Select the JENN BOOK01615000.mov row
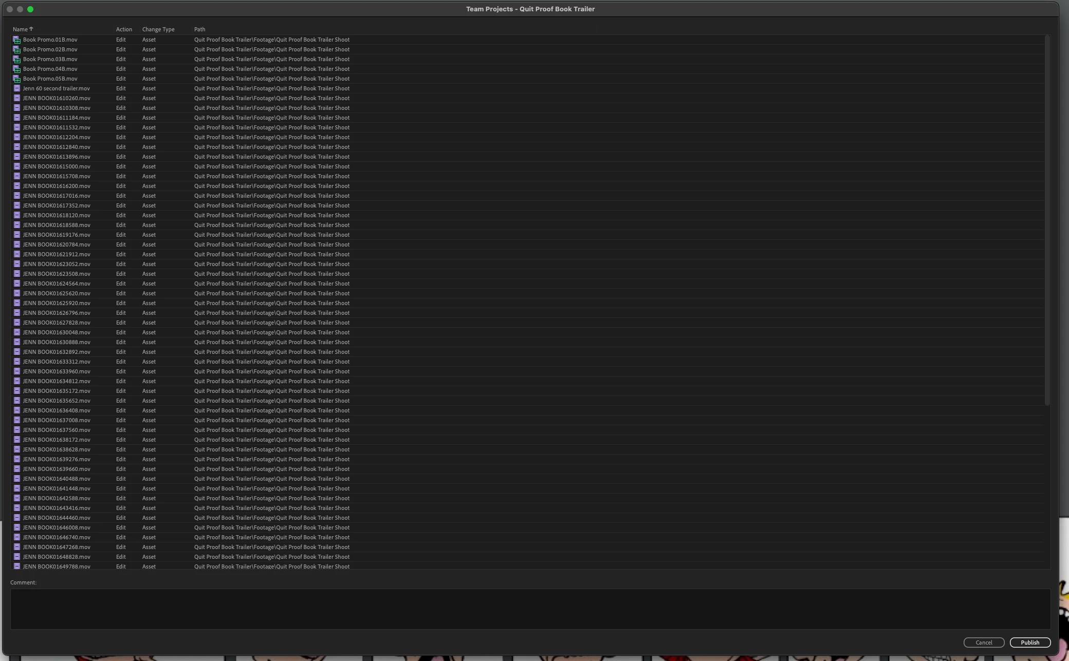1069x661 pixels. tap(57, 166)
